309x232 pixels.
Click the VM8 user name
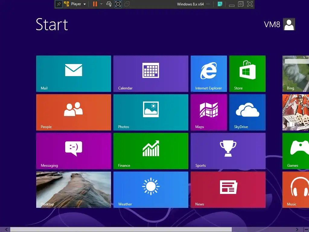coord(272,24)
